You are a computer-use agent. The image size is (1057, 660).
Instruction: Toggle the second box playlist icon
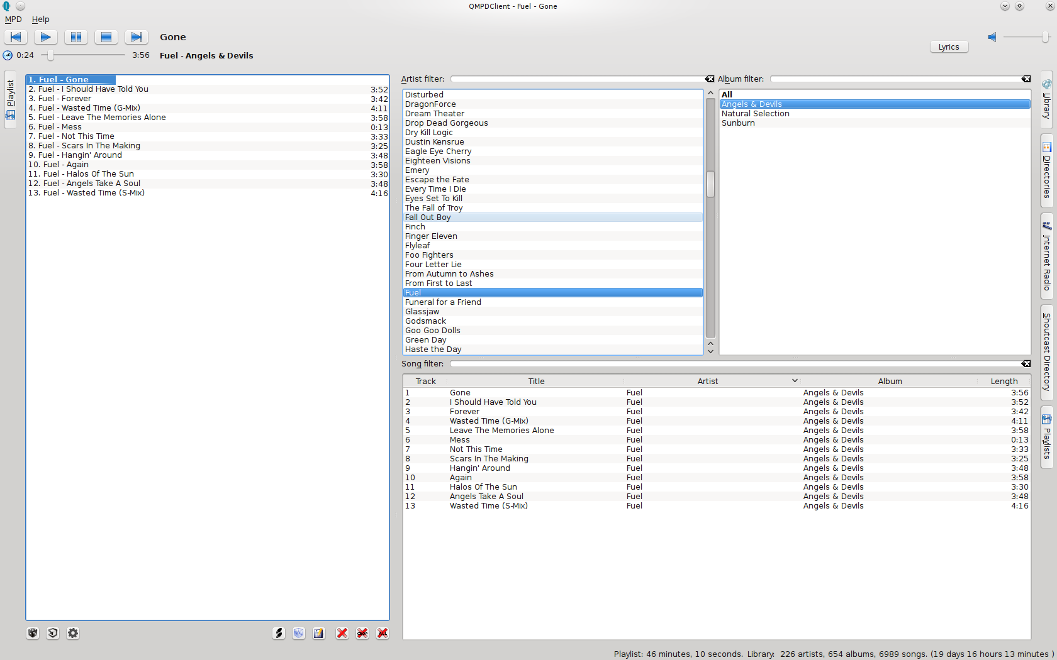53,633
